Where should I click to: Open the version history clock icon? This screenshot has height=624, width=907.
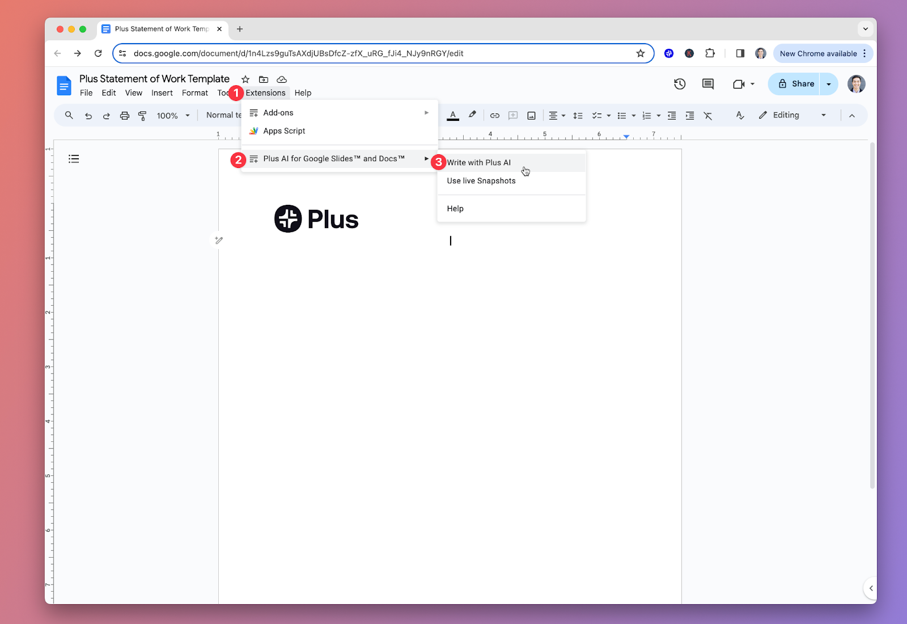click(680, 84)
